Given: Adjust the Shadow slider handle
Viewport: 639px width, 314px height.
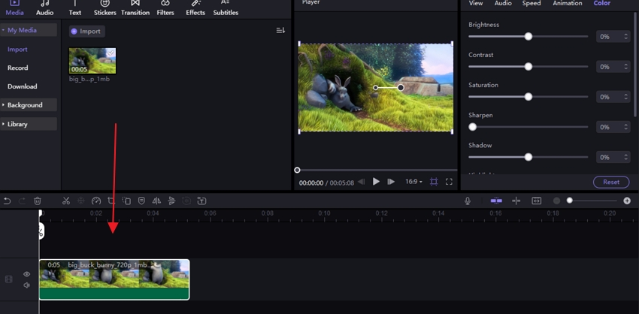Looking at the screenshot, I should coord(528,157).
